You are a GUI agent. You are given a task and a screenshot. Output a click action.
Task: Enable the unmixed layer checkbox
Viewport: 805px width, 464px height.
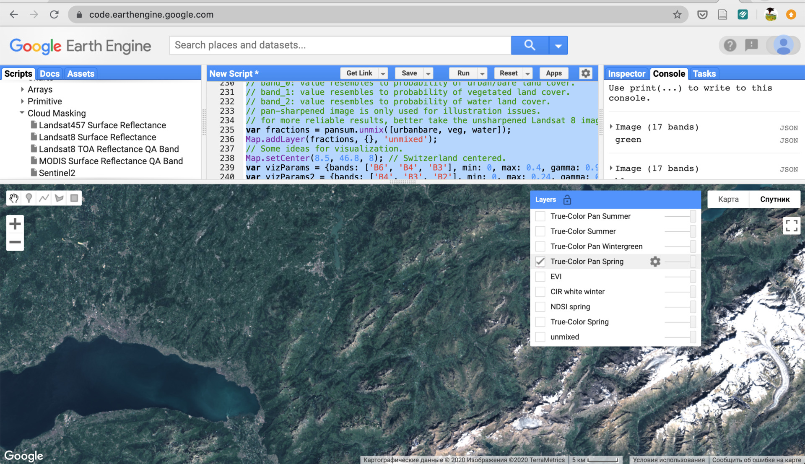pos(540,337)
